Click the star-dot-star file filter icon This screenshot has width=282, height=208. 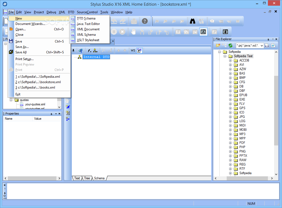[x=267, y=45]
